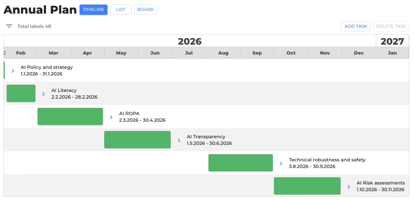Switch to the Timeline view tab
Viewport: 414px width, 200px height.
(x=93, y=10)
